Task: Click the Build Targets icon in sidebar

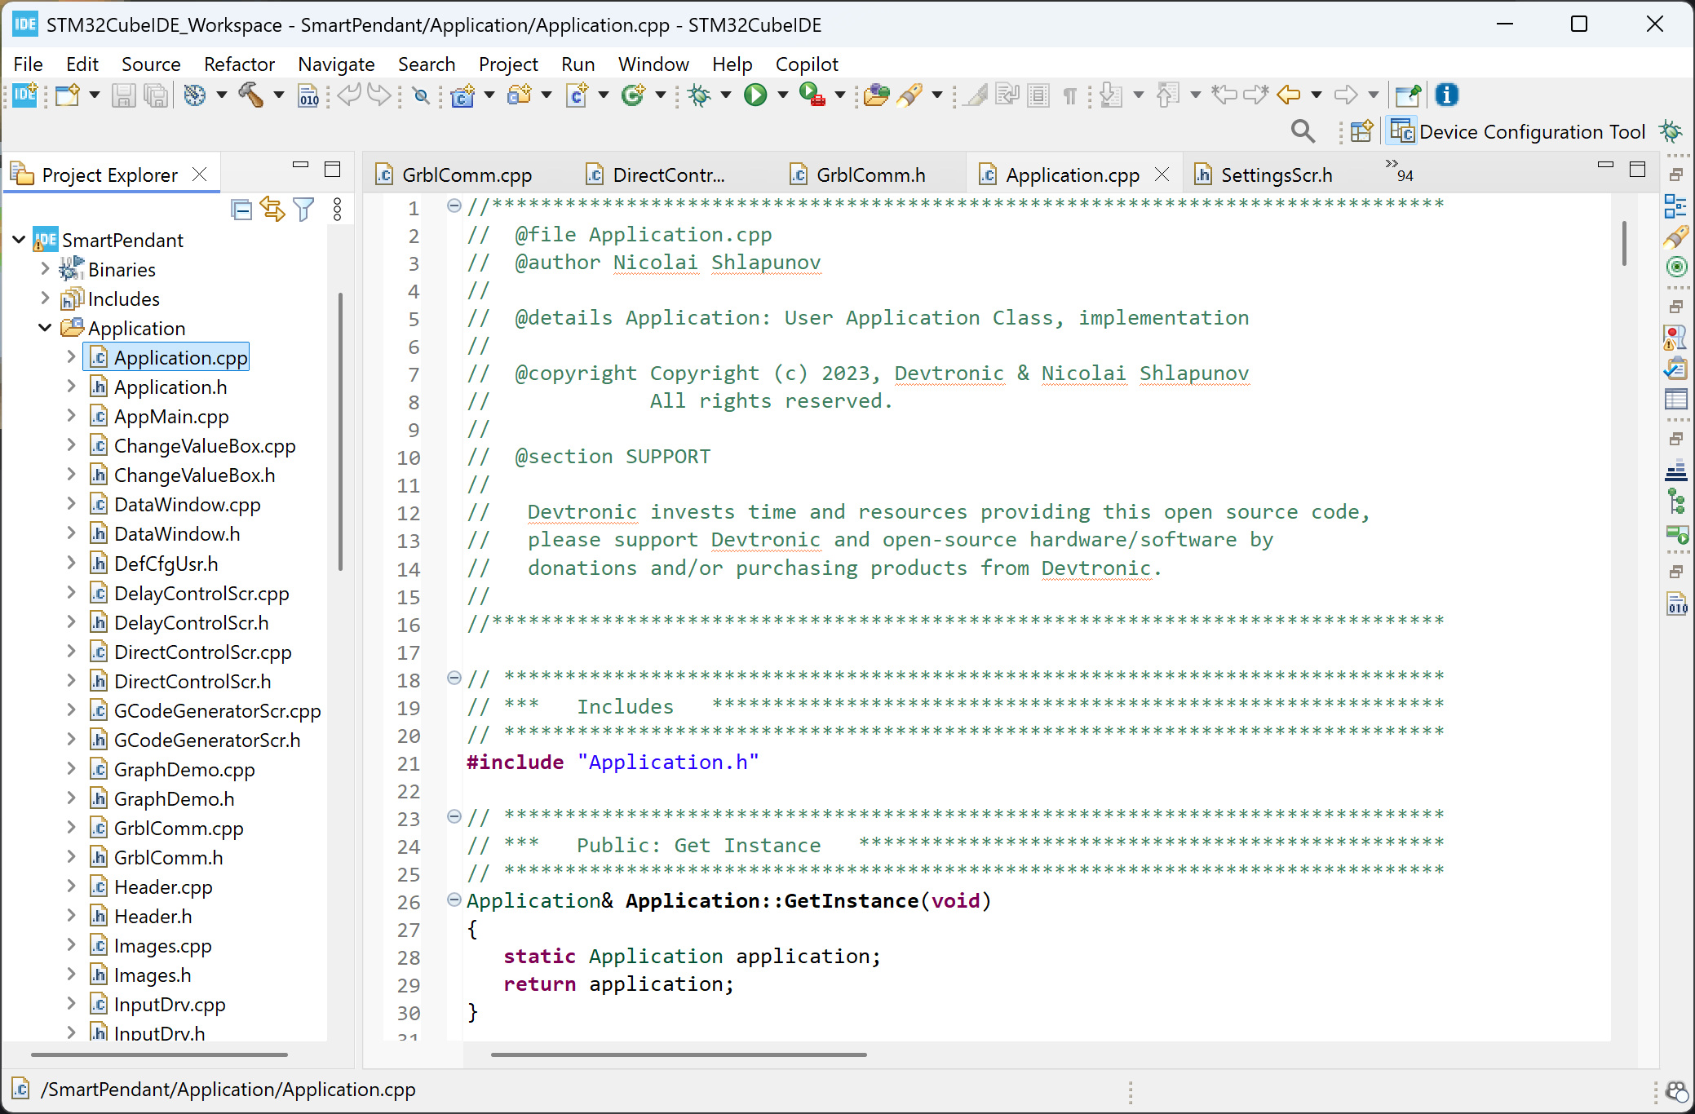Action: point(1675,267)
